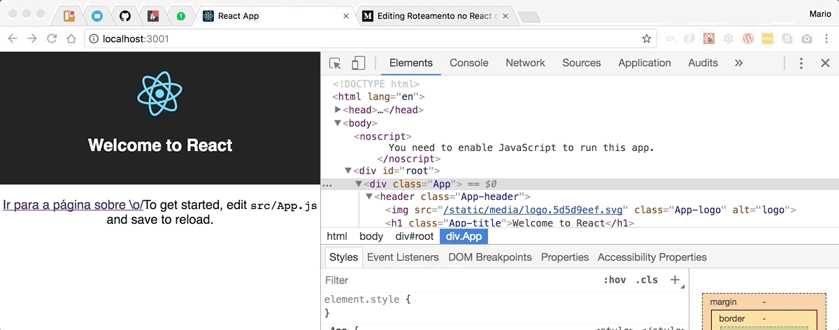Open the home page via house icon

coord(71,38)
